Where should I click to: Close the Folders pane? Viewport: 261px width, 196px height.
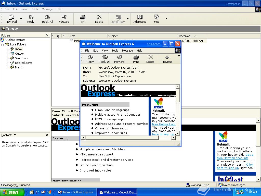47,35
